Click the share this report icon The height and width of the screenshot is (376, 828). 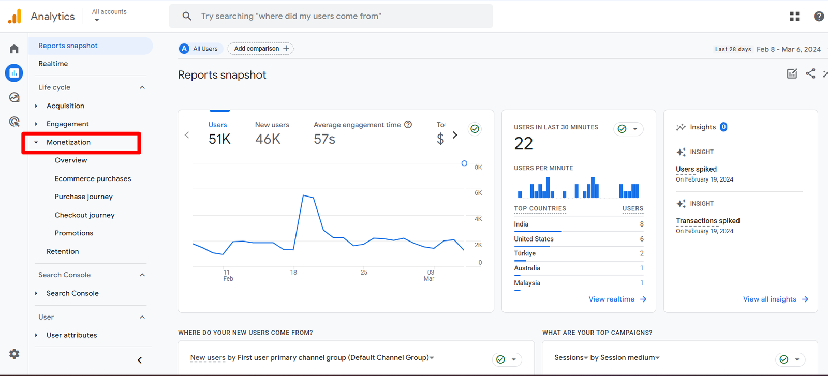[x=810, y=73]
